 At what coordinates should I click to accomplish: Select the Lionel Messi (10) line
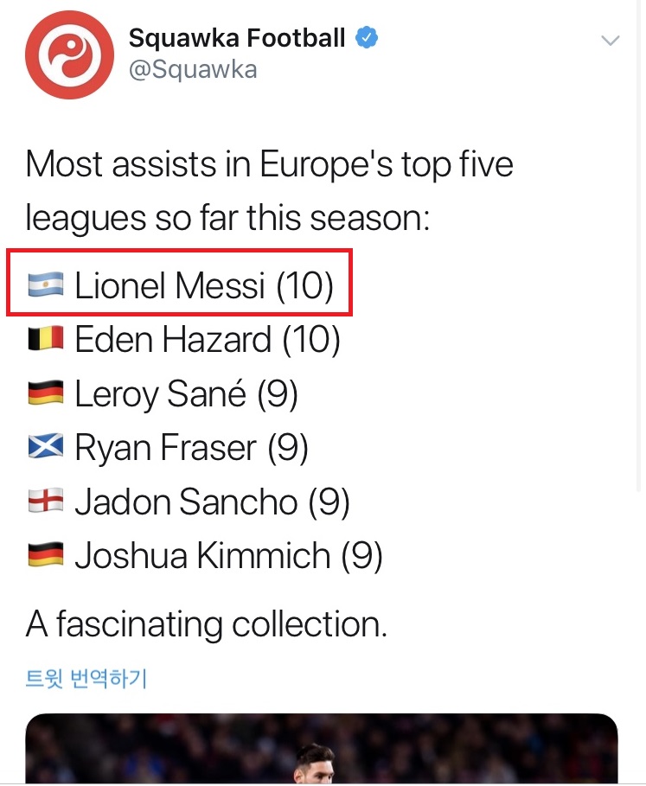203,286
